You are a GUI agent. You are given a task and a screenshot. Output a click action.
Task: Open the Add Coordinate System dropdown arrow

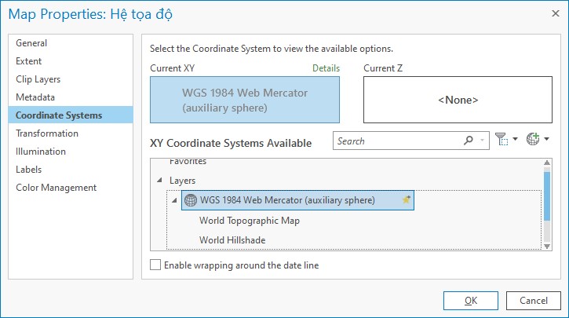coord(546,139)
